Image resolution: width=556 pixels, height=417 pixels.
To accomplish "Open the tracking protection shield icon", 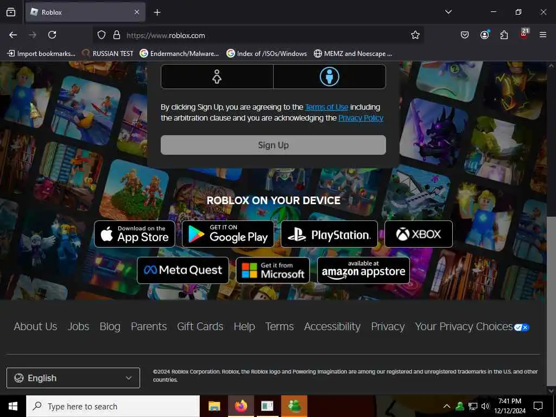I will [x=102, y=35].
